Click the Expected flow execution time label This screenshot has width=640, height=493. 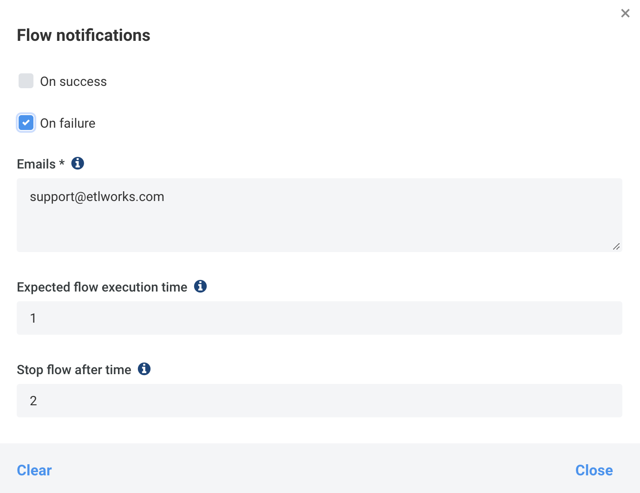(x=102, y=287)
